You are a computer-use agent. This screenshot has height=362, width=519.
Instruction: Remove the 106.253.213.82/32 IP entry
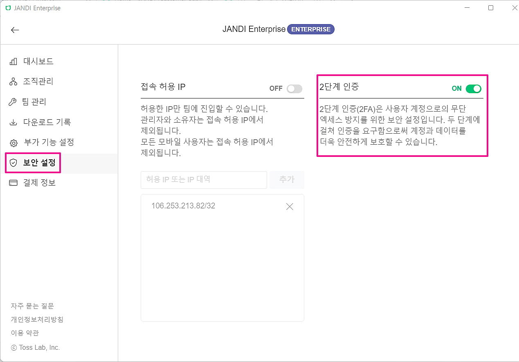point(290,207)
